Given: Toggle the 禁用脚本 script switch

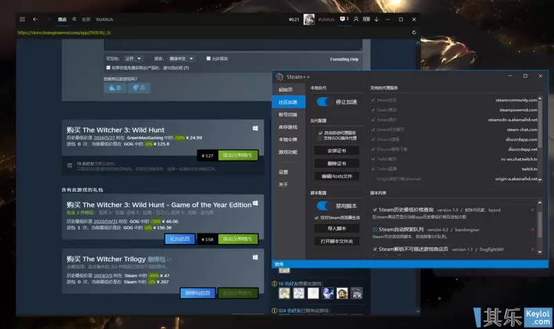Looking at the screenshot, I should 324,206.
